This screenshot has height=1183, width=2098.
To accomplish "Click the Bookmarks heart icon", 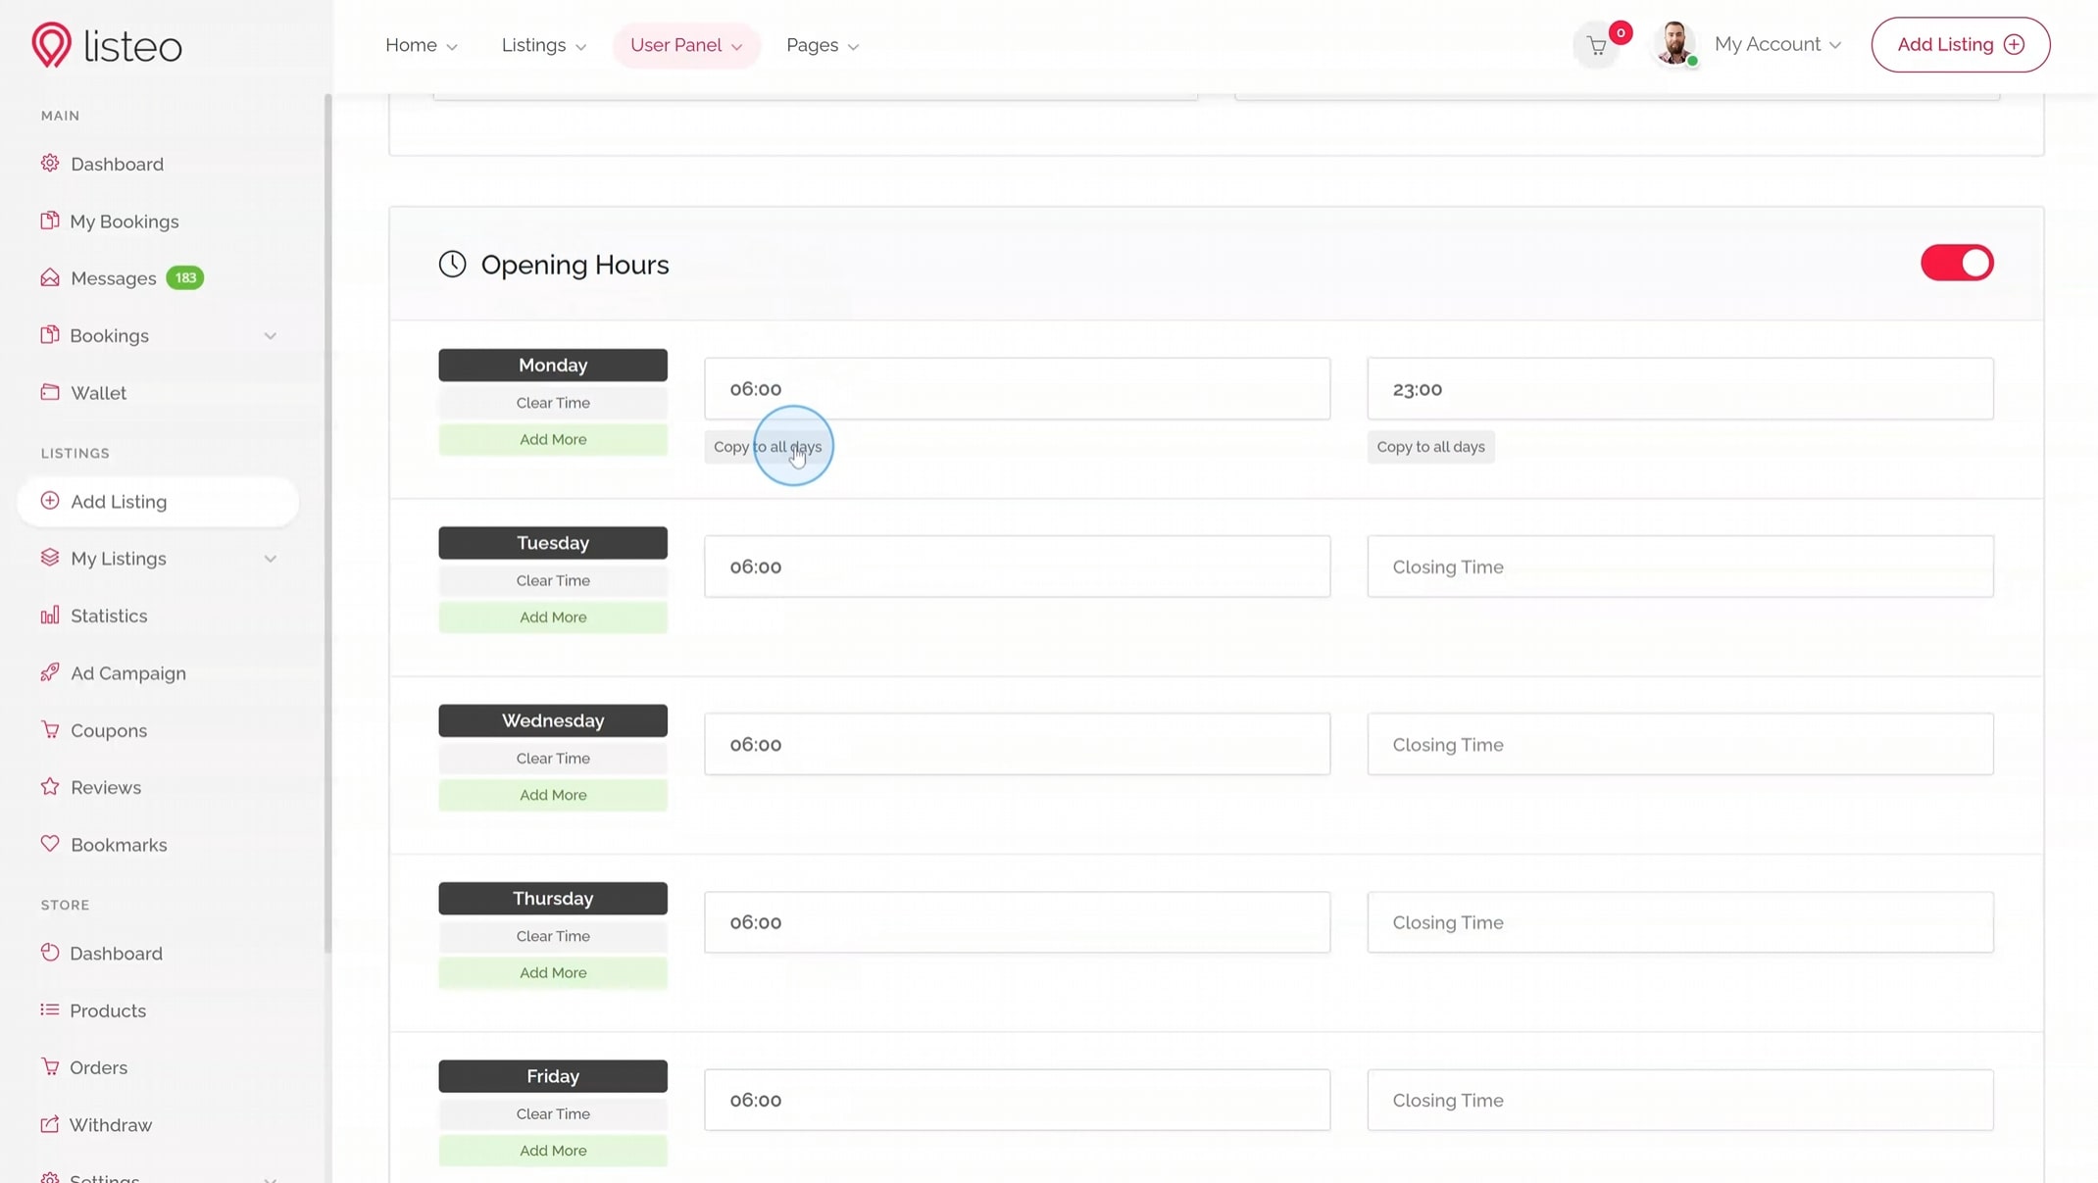I will tap(50, 844).
